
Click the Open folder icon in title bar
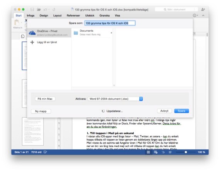coord(39,9)
